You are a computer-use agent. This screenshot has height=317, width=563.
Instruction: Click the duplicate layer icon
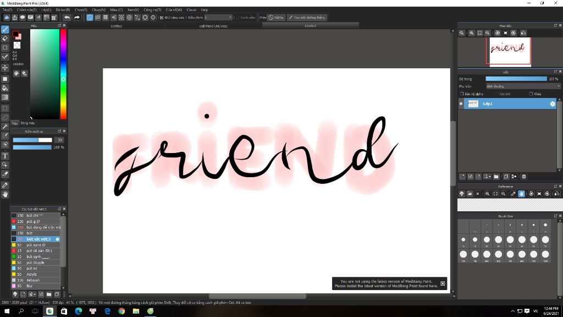coord(506,177)
